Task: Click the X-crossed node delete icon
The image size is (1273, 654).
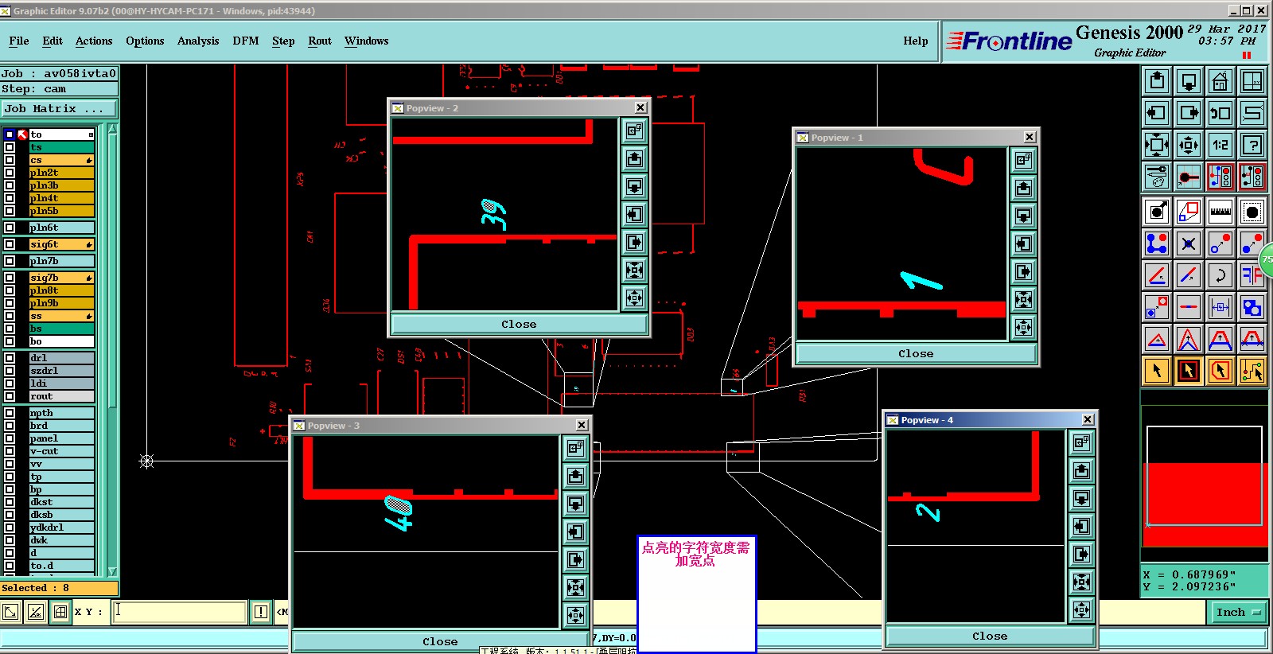Action: 1189,243
